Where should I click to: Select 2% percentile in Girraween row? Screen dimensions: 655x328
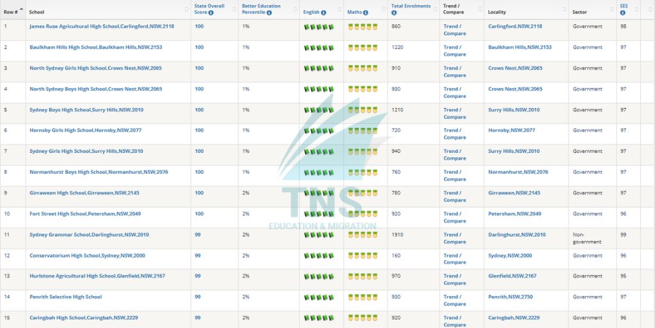(246, 193)
